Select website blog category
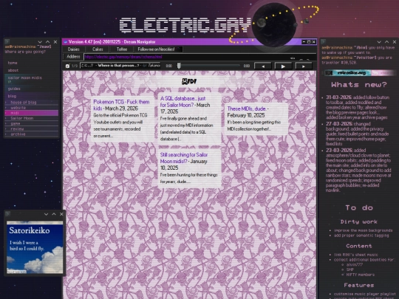The width and height of the screenshot is (399, 299). point(18,108)
